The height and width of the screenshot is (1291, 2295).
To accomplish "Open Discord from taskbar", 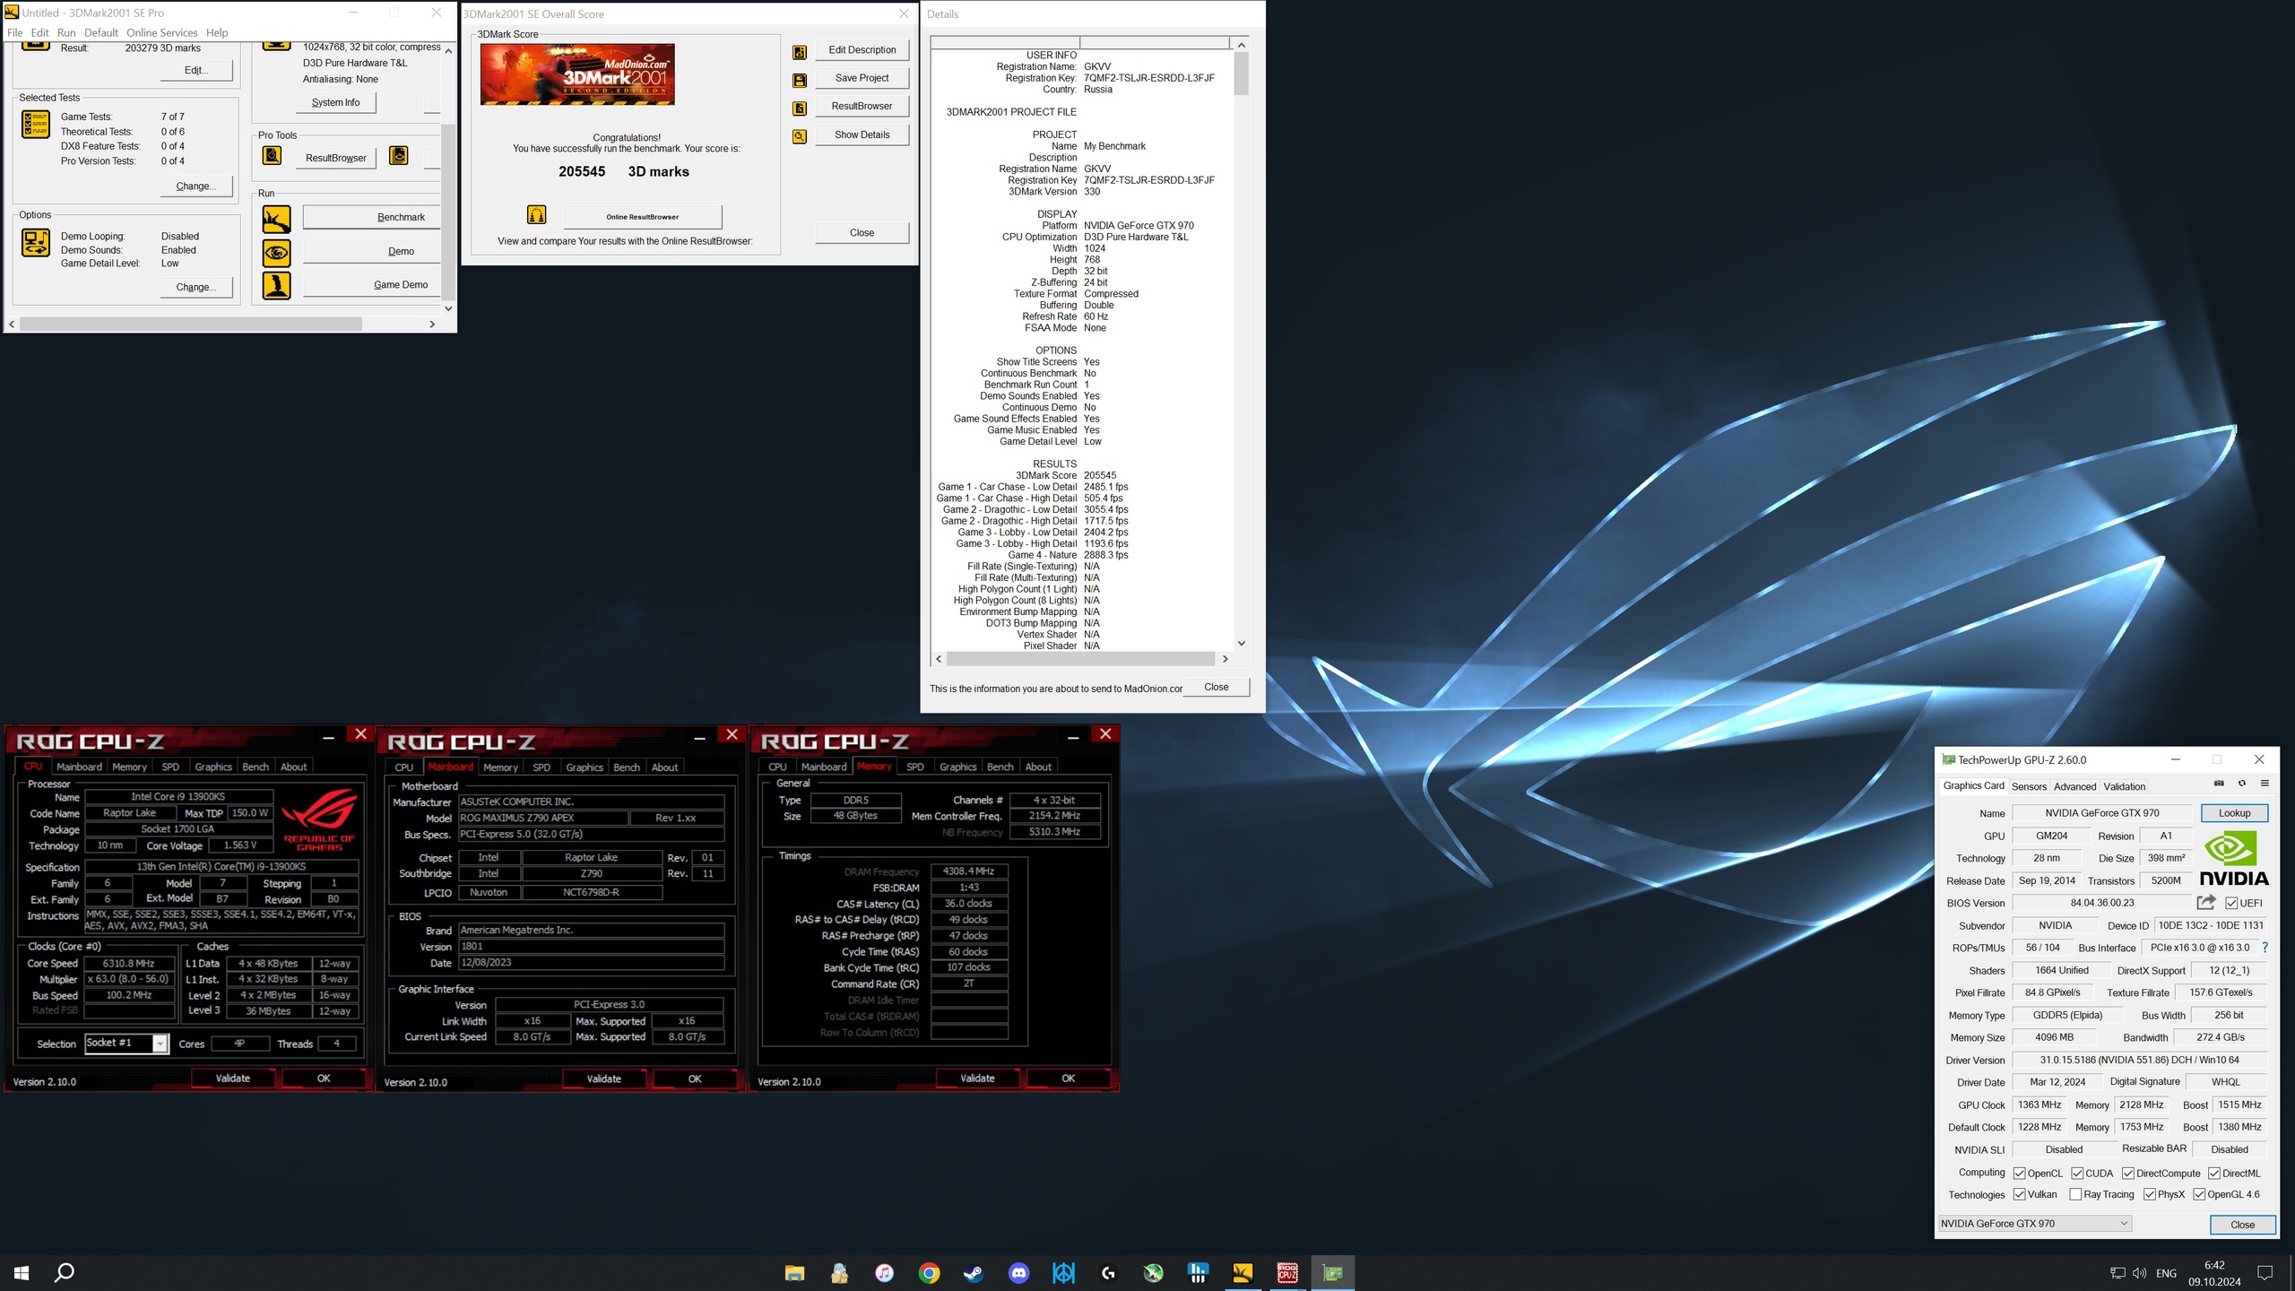I will click(x=1018, y=1273).
